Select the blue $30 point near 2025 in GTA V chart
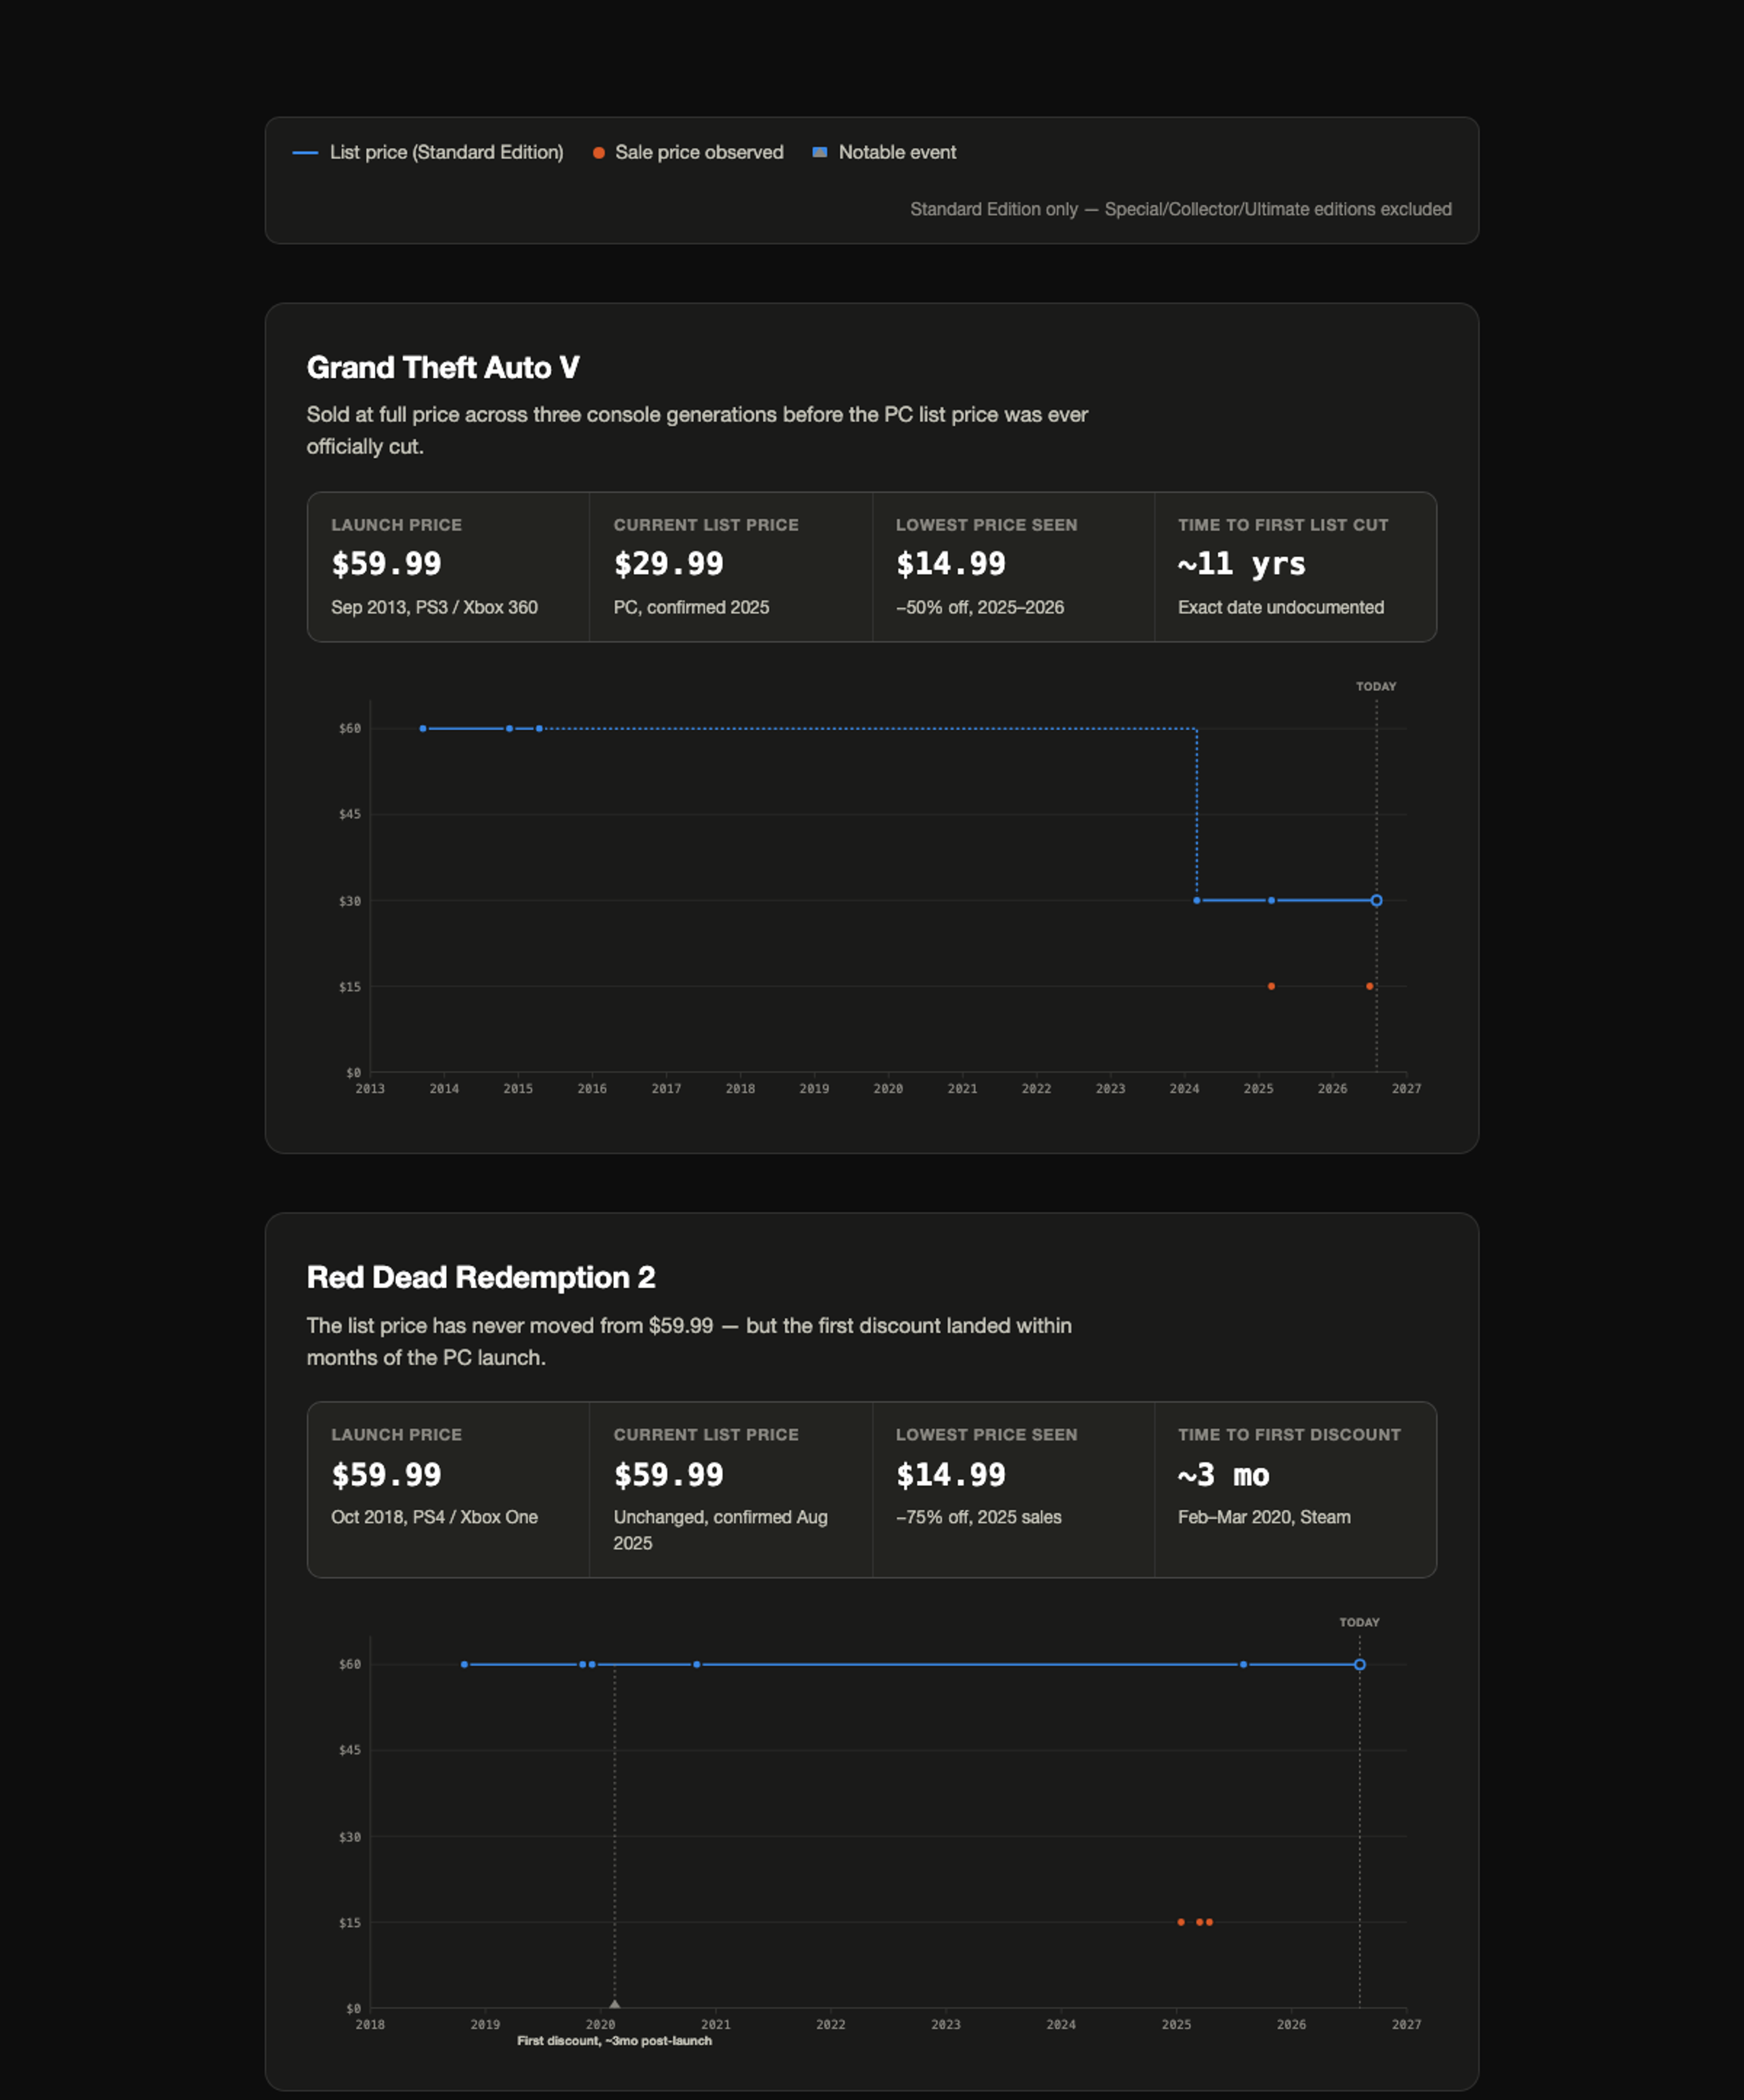The height and width of the screenshot is (2100, 1744). click(1271, 900)
